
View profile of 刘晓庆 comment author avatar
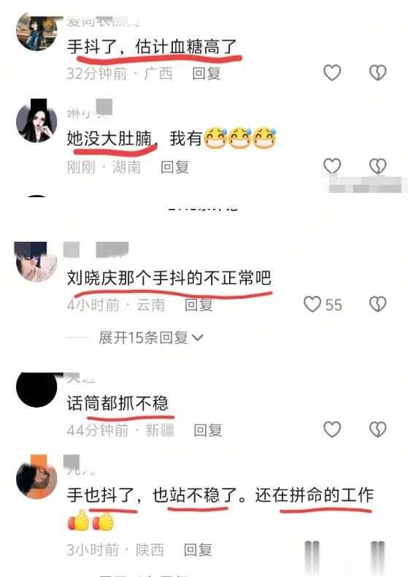(36, 261)
